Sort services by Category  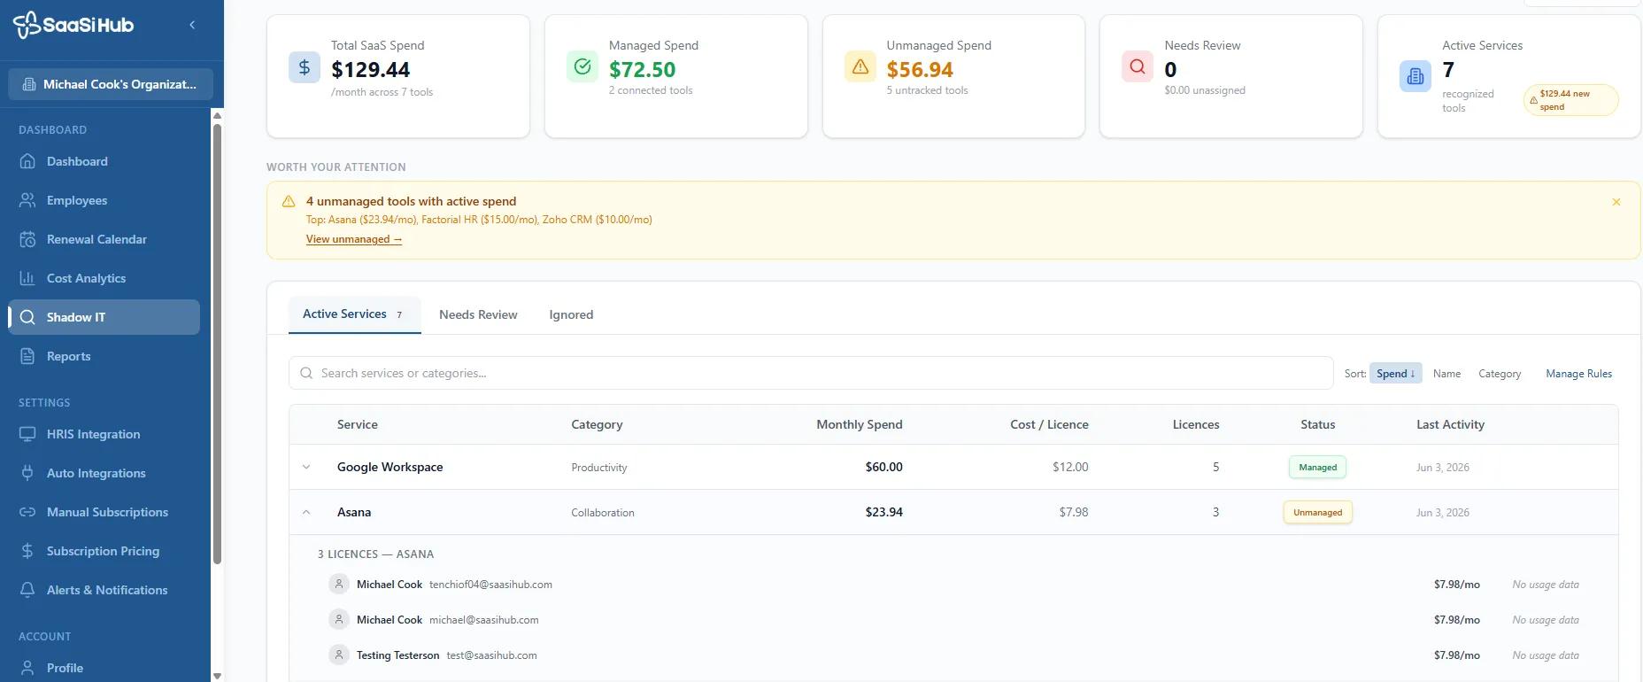click(x=1500, y=374)
